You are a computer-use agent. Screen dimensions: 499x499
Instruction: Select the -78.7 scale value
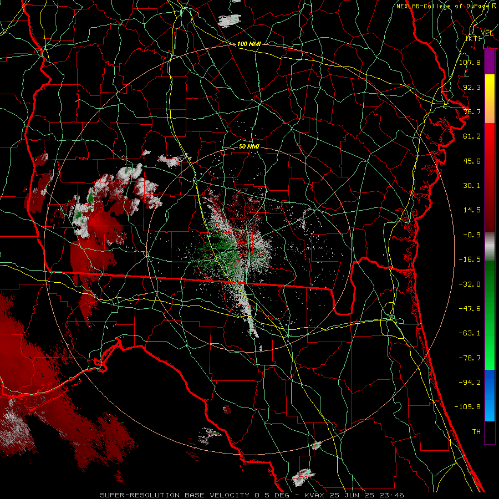click(470, 358)
